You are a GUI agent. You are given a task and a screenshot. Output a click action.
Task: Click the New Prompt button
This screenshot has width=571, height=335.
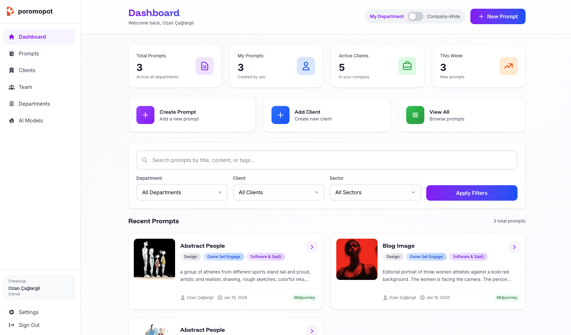coord(497,16)
